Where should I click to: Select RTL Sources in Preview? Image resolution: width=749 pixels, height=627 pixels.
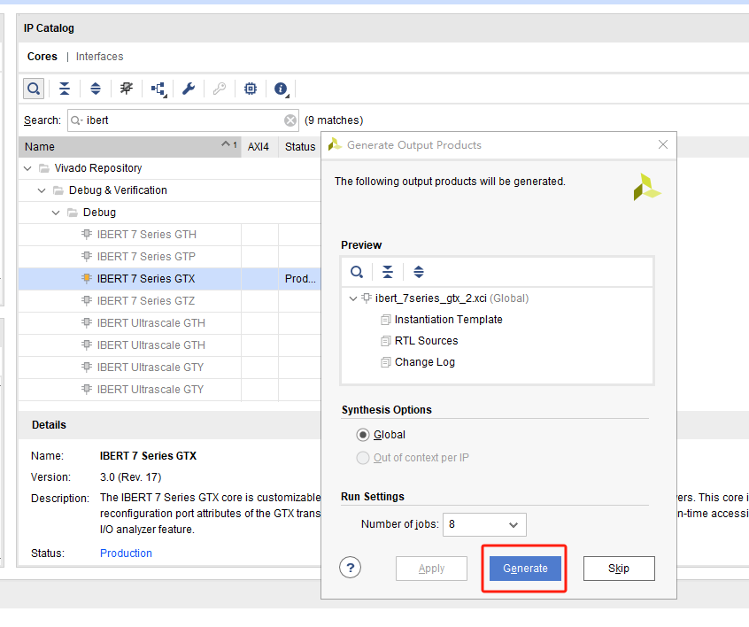pos(426,341)
